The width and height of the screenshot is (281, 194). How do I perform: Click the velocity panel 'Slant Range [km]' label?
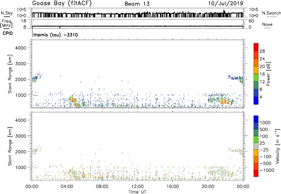(10, 146)
